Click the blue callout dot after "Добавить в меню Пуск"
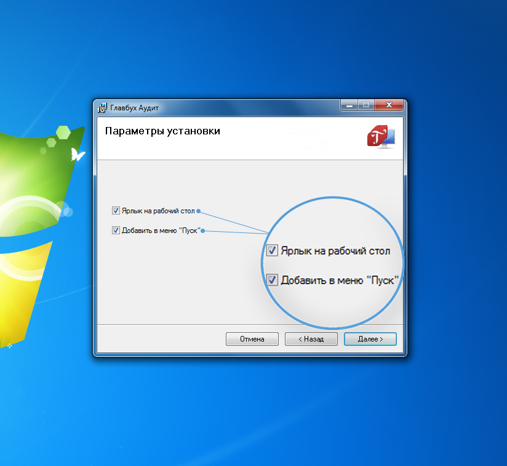 (203, 231)
